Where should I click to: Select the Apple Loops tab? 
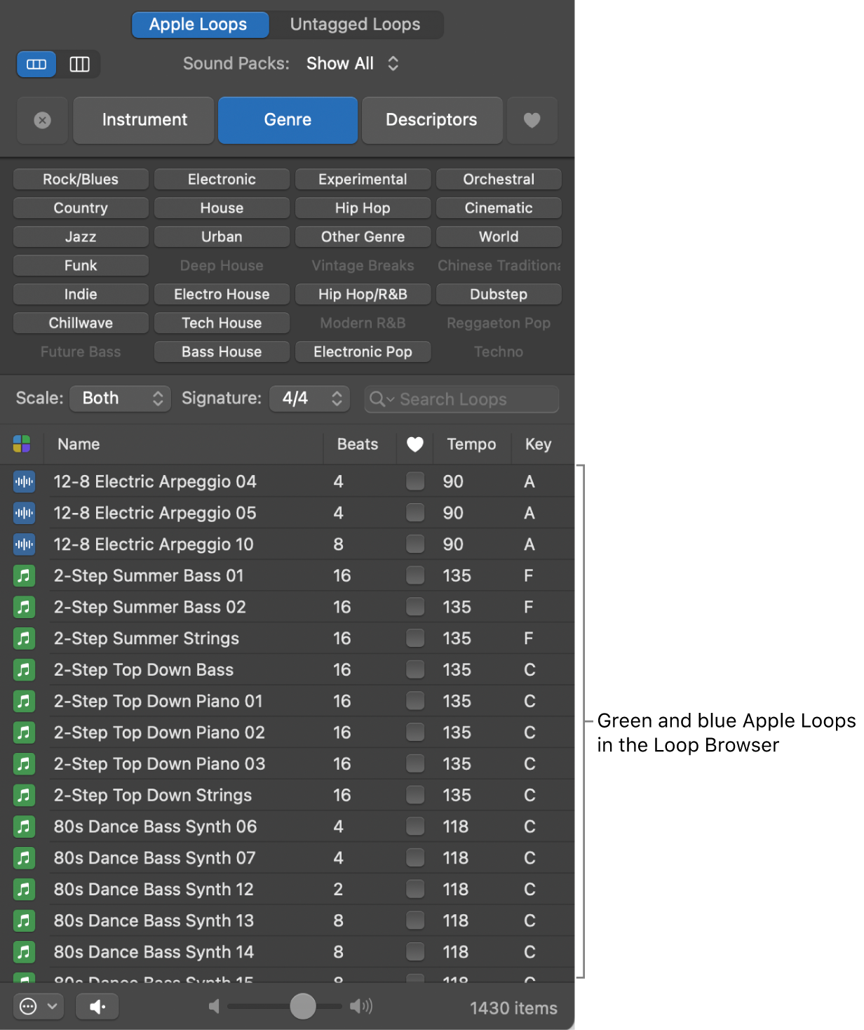pyautogui.click(x=201, y=25)
